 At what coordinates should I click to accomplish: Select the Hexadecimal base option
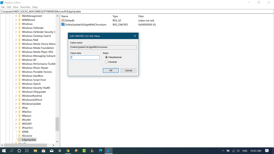click(106, 57)
